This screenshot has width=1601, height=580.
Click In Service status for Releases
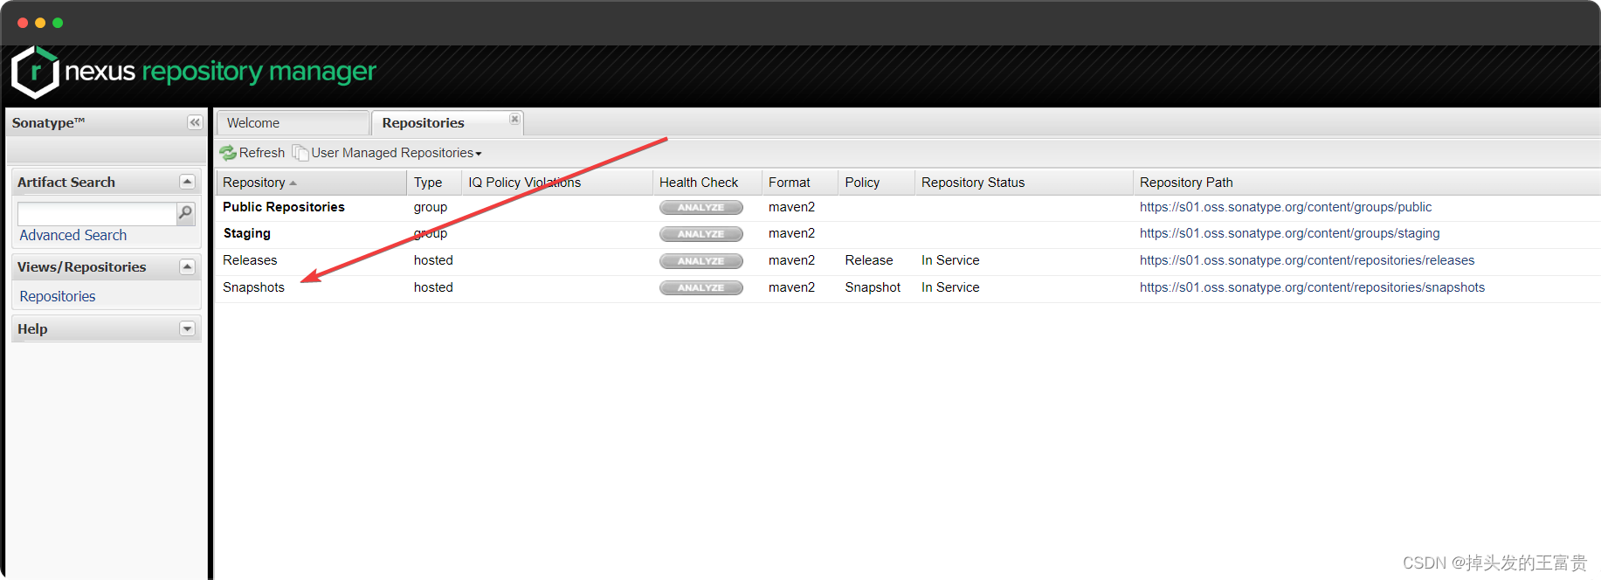pyautogui.click(x=950, y=260)
